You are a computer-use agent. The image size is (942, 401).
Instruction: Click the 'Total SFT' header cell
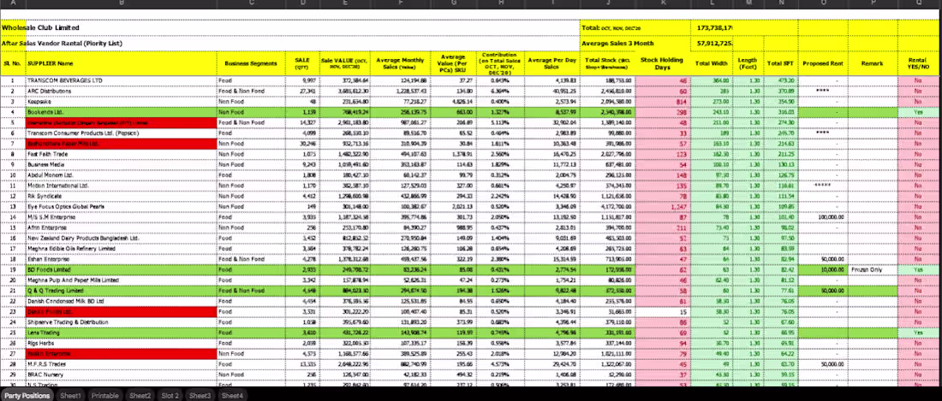pyautogui.click(x=780, y=63)
